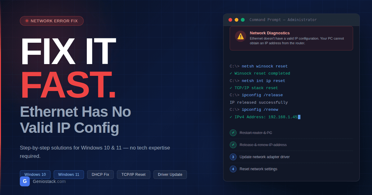Image resolution: width=372 pixels, height=195 pixels.
Task: Open the Geniostack.com link
Action: coord(49,181)
